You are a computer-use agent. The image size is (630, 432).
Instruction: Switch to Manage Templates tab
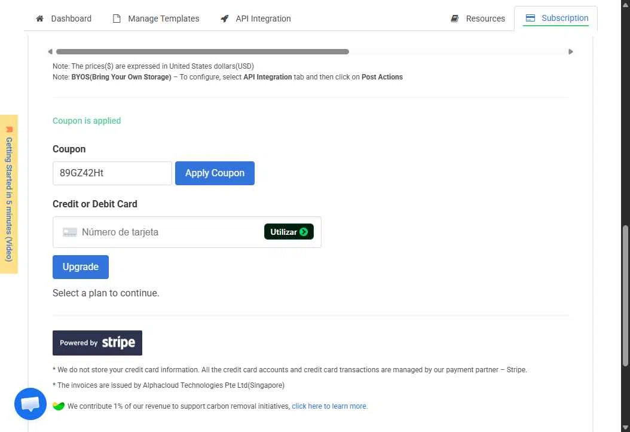click(156, 19)
